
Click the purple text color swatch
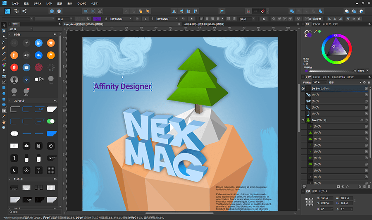point(98,19)
